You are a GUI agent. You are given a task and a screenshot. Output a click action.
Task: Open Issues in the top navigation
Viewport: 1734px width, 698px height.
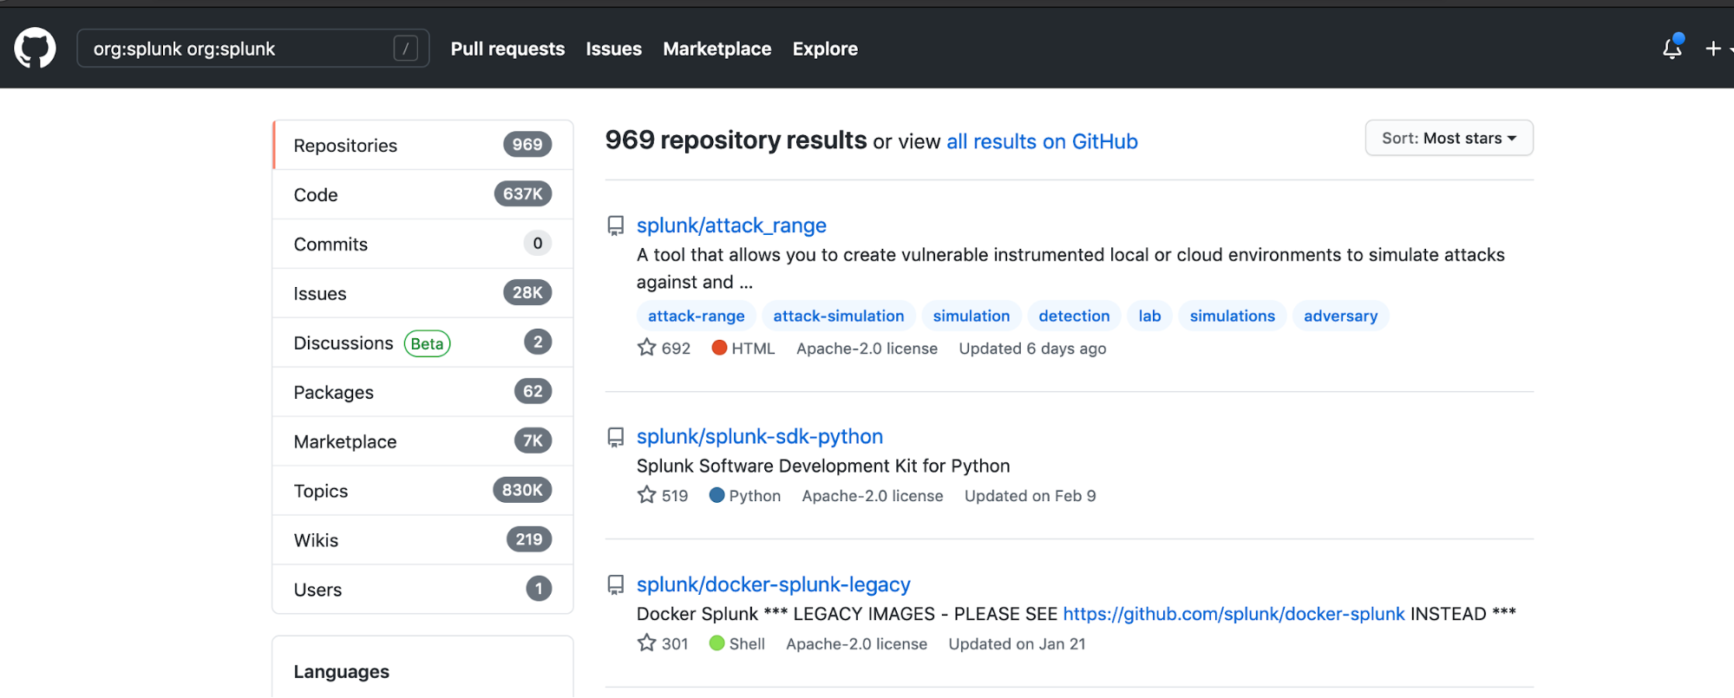pyautogui.click(x=613, y=49)
